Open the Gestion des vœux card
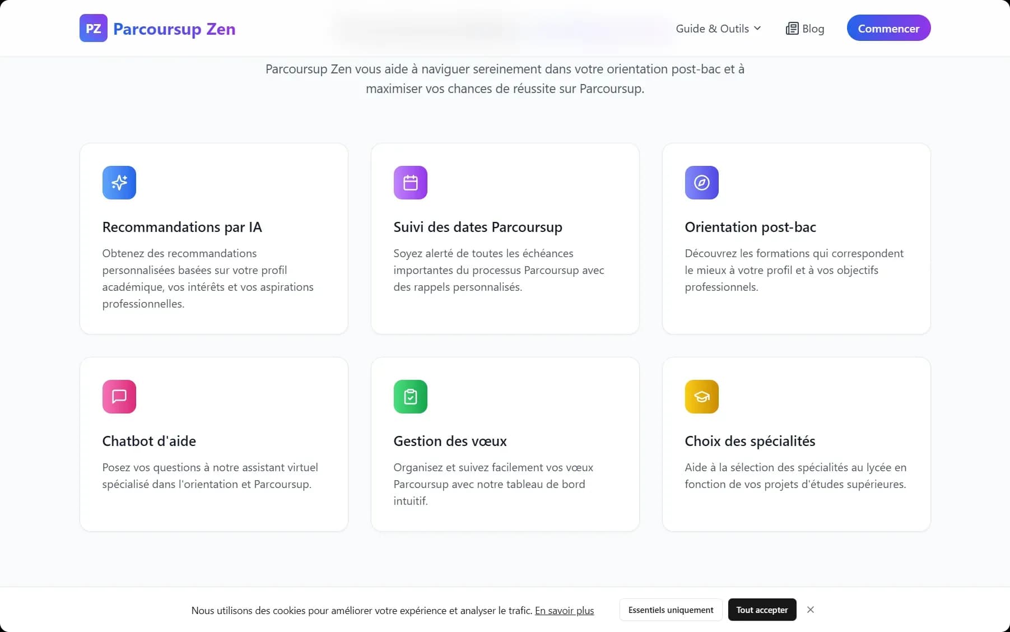This screenshot has width=1010, height=632. pos(505,444)
